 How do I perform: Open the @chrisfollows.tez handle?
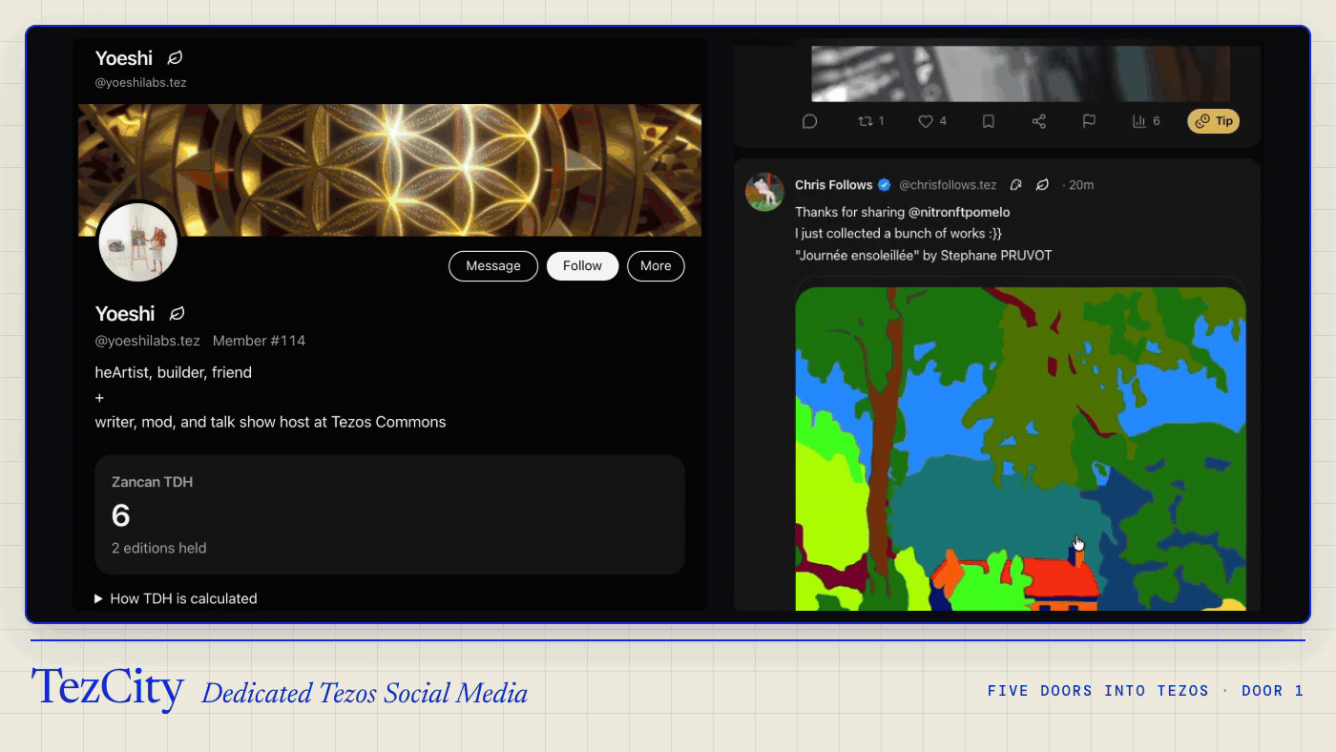tap(948, 185)
